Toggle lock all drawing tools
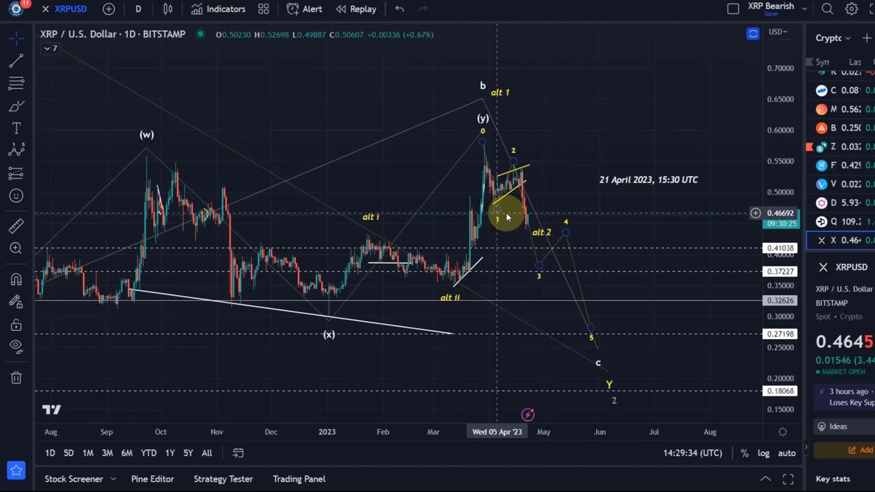This screenshot has height=492, width=875. [16, 324]
